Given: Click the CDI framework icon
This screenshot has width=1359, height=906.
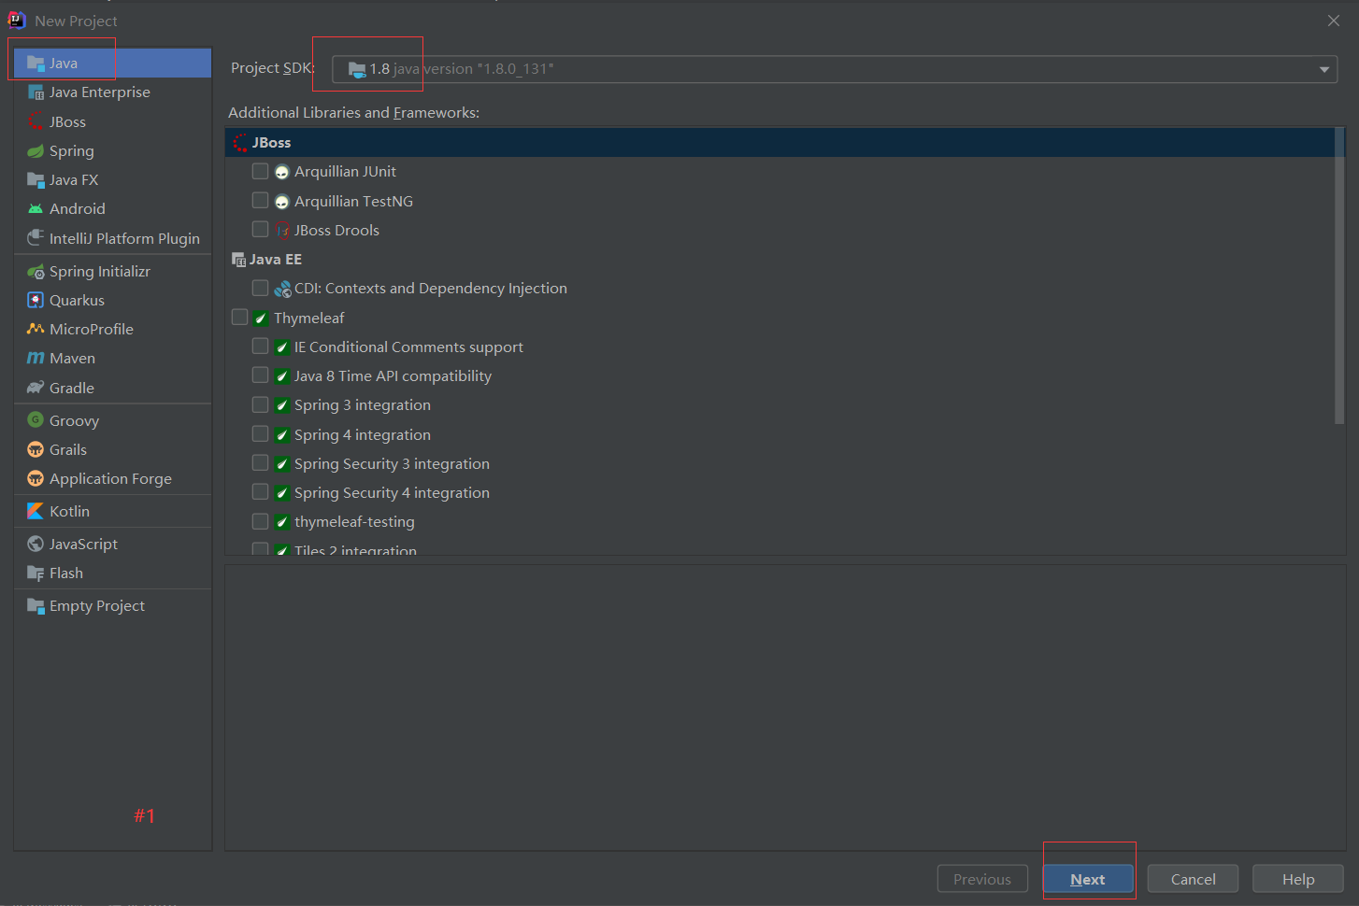Looking at the screenshot, I should coord(282,289).
